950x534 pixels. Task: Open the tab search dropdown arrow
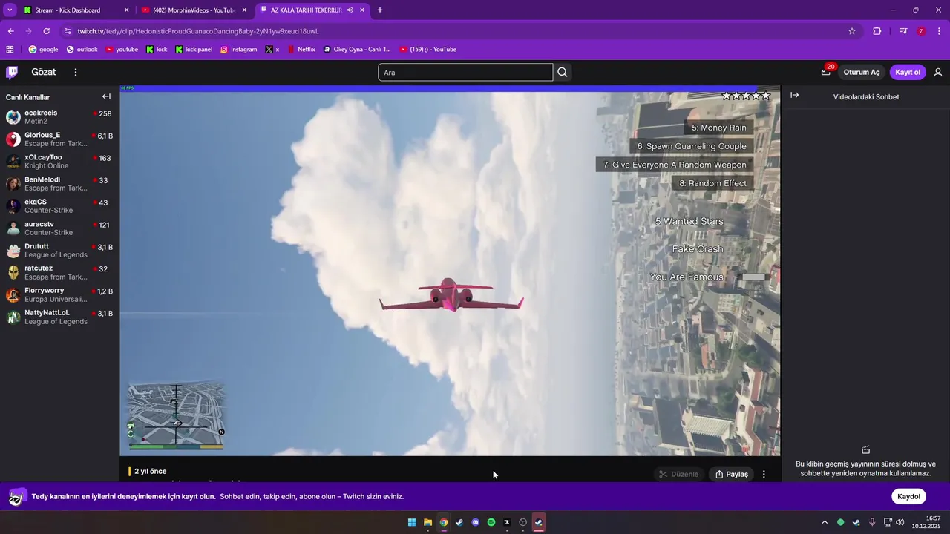(10, 10)
